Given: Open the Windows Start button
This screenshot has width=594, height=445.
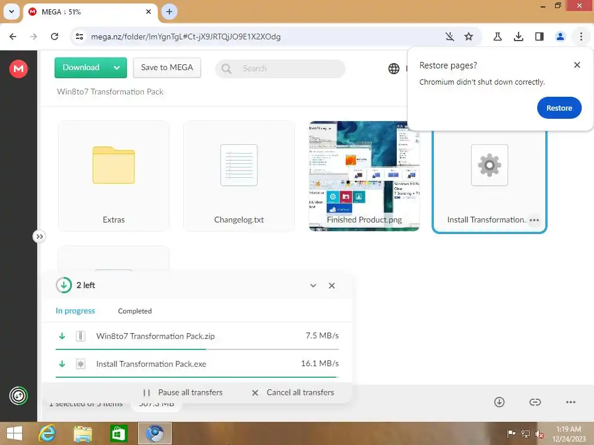Looking at the screenshot, I should 15,433.
